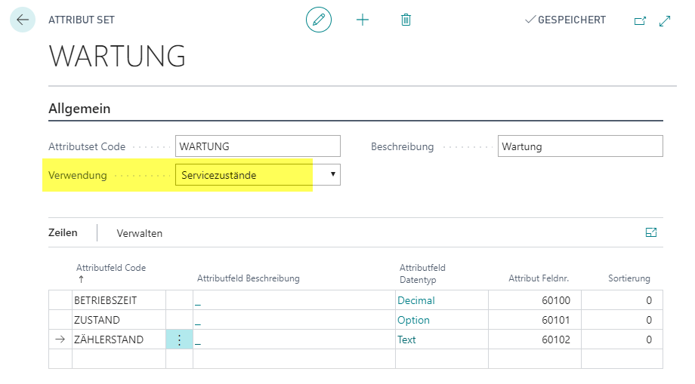Click empty new-row code cell

(x=119, y=359)
